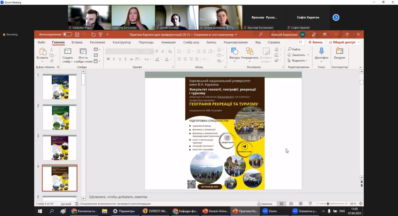Screen dimensions: 398x216
Task: Click the zoom slider in status bar
Action: (329, 204)
